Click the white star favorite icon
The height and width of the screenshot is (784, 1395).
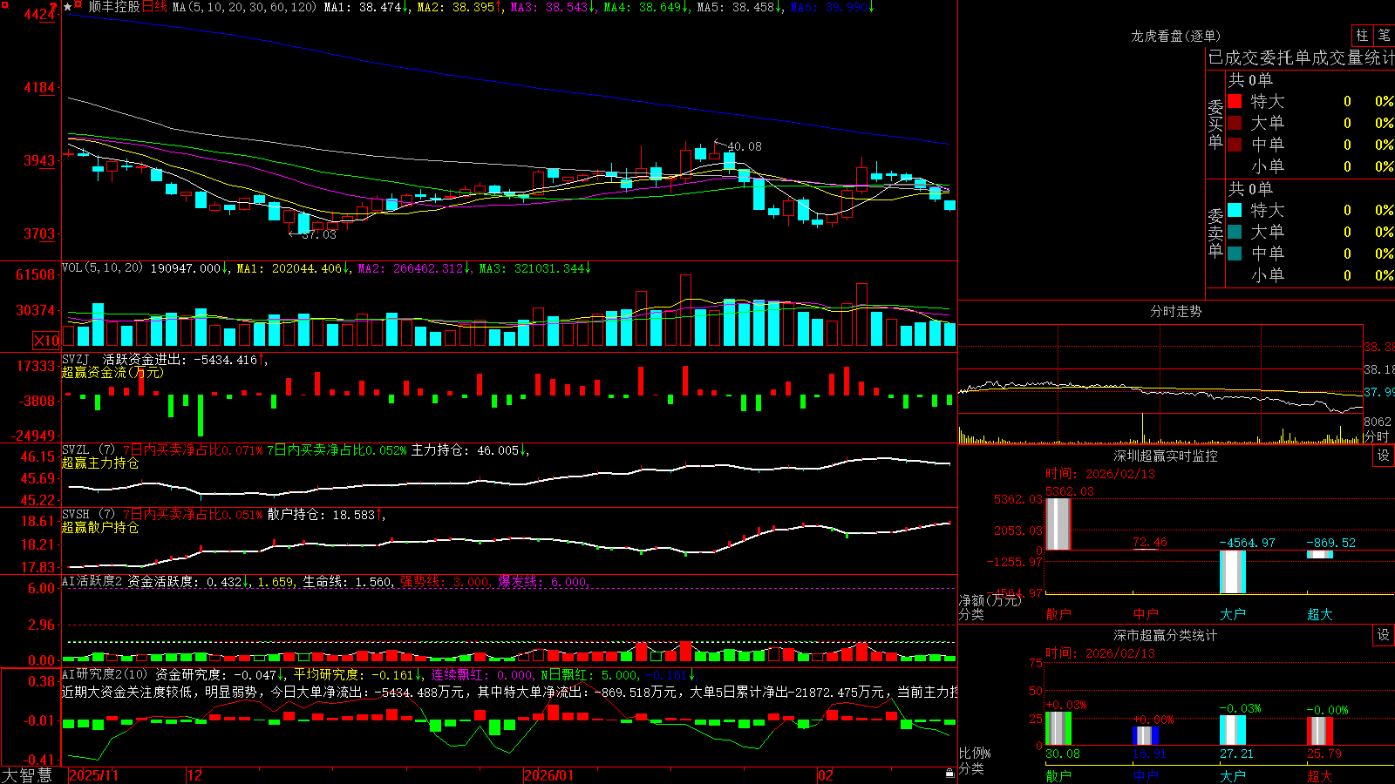tap(67, 7)
